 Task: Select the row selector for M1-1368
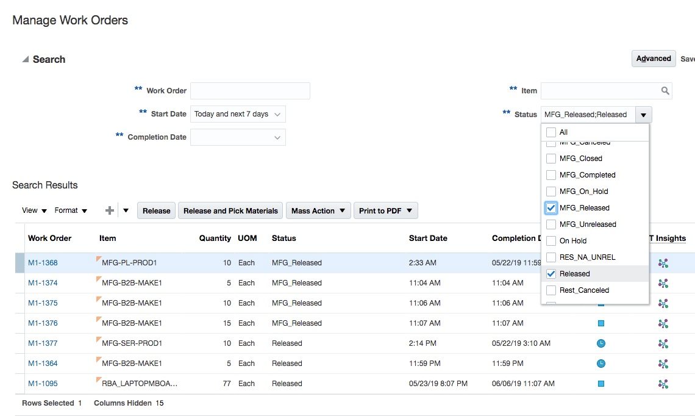click(20, 262)
